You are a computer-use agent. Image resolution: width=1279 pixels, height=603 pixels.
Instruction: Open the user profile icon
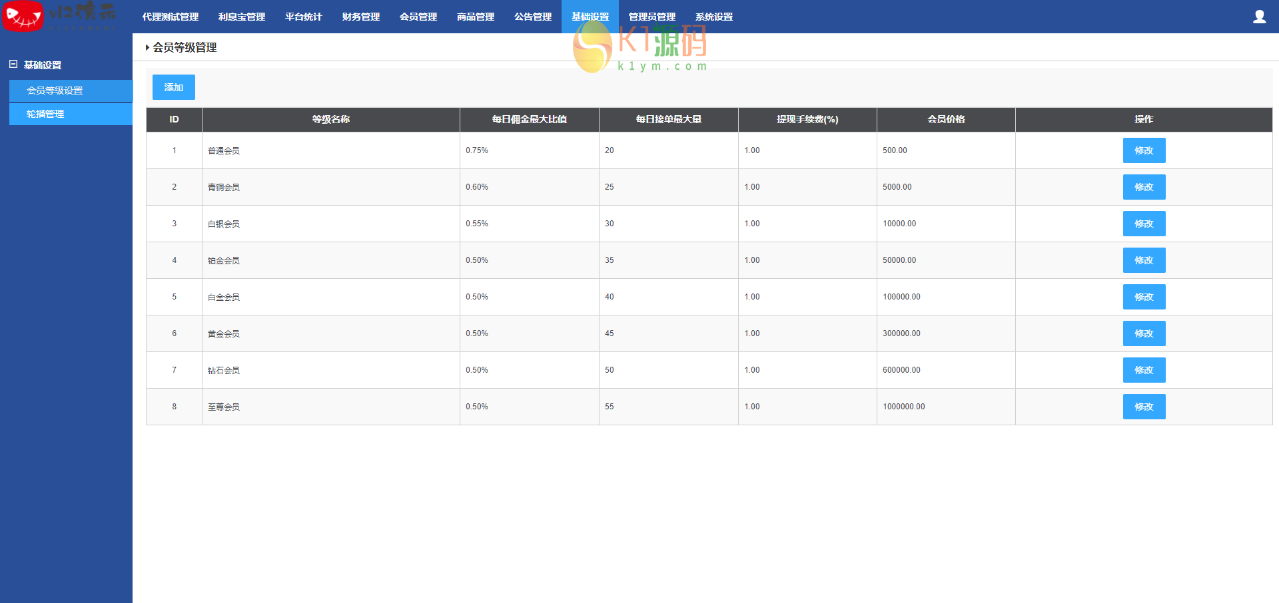pos(1259,17)
